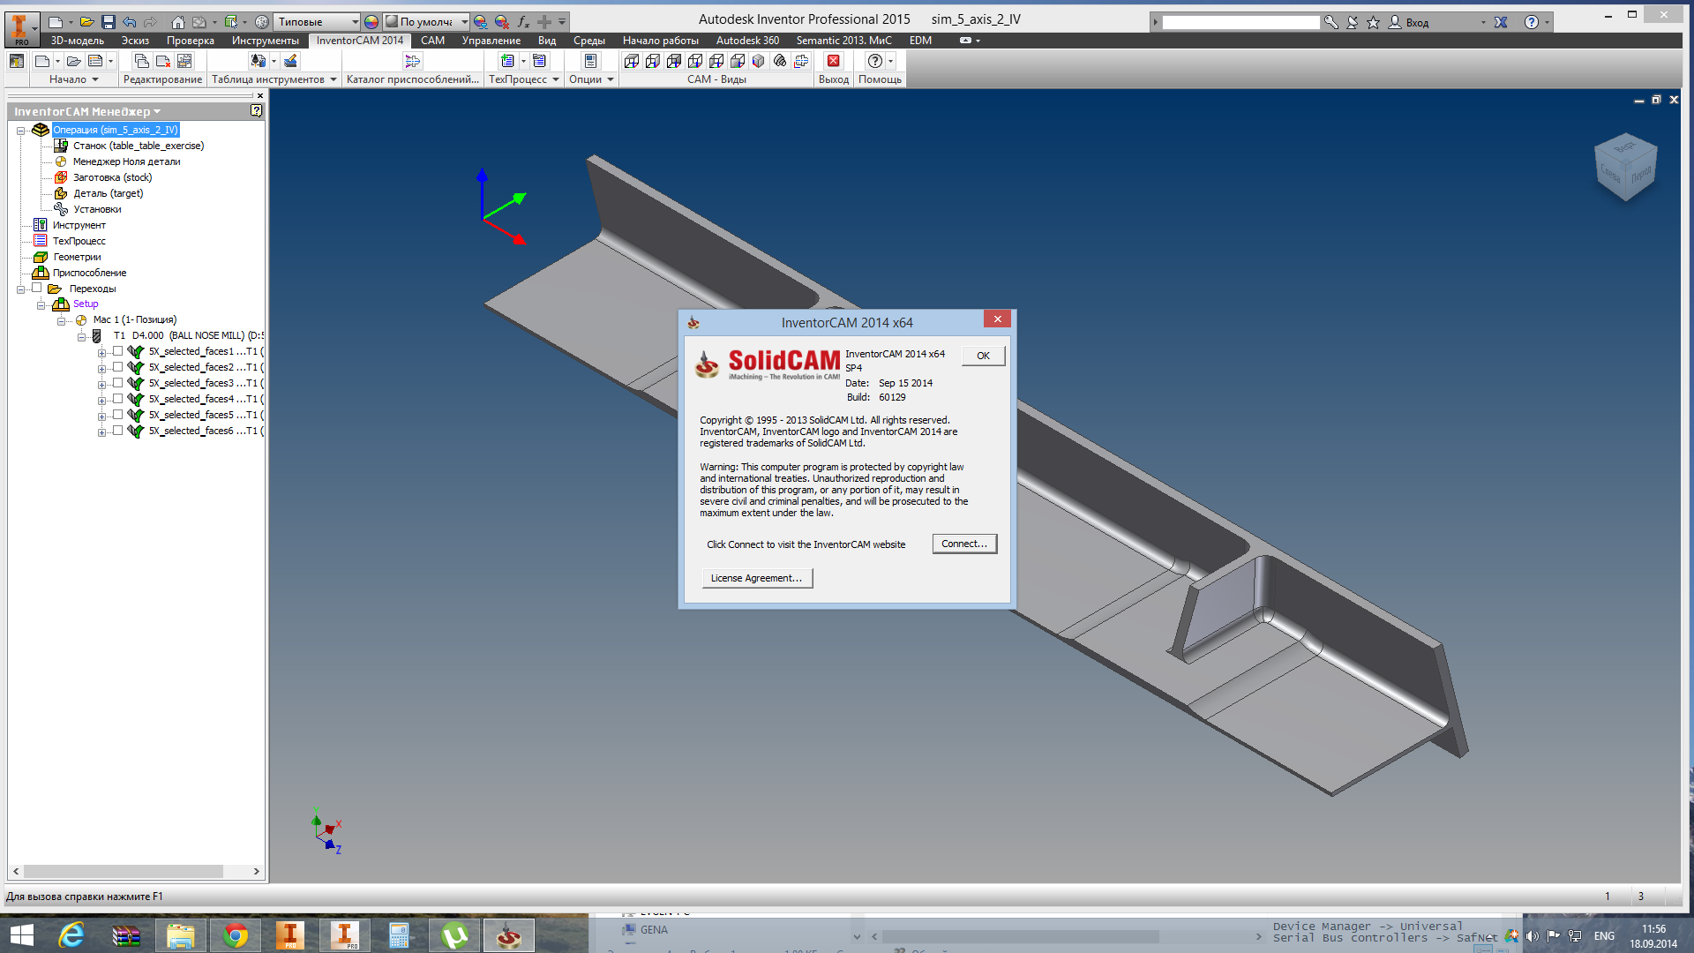The height and width of the screenshot is (953, 1694).
Task: Open the fixtures catalog icon (Каталог приспособлений)
Action: coord(412,61)
